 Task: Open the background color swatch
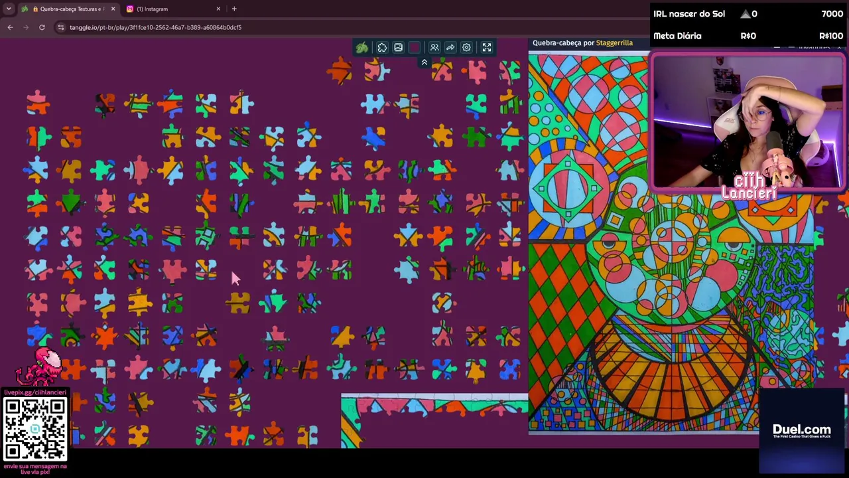click(x=415, y=48)
